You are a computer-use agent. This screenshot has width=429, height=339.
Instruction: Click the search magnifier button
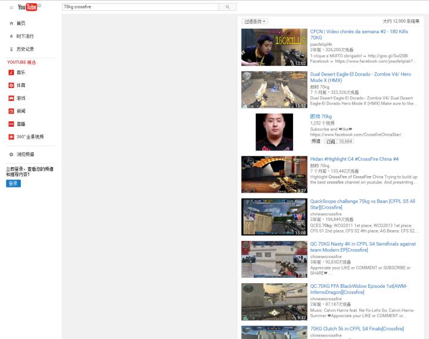click(228, 7)
